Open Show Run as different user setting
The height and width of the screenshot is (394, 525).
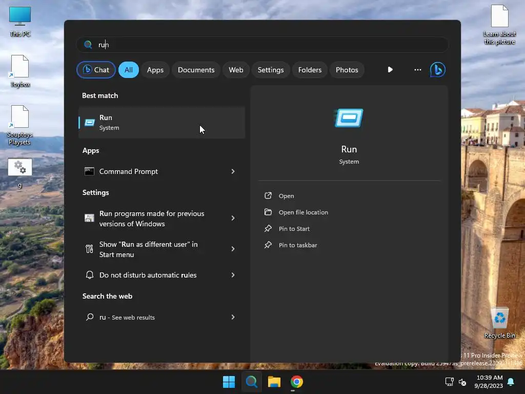click(x=161, y=249)
